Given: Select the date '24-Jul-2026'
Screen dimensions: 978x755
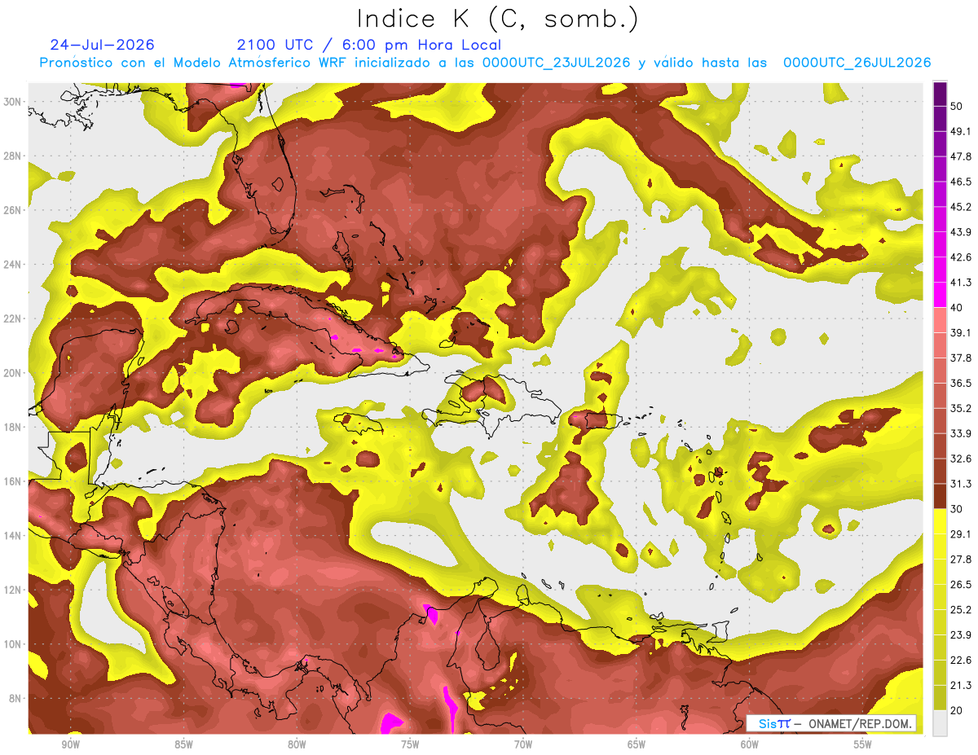Looking at the screenshot, I should click(102, 45).
